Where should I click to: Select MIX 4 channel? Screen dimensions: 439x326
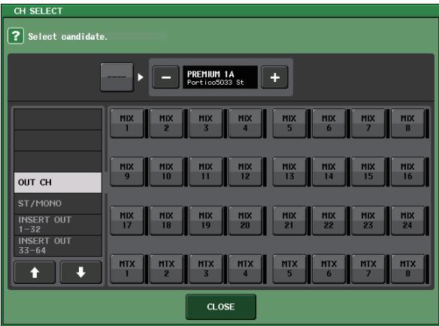tap(245, 123)
